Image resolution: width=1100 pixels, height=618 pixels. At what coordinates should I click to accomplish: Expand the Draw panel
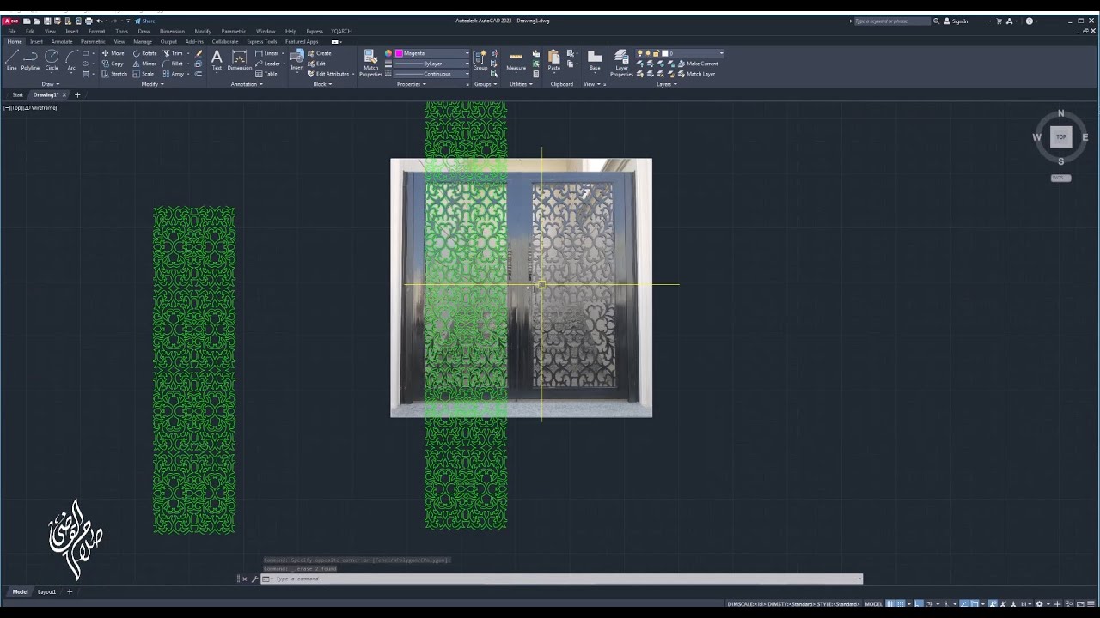pos(49,84)
